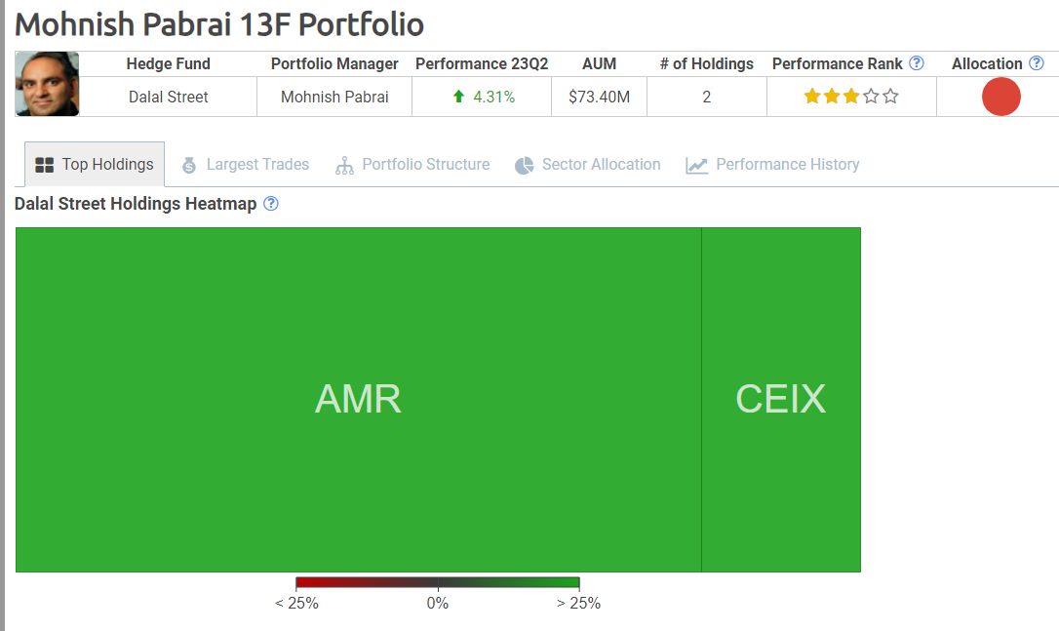Click the Mohnish Pabrai 13F Portfolio title
Image resolution: width=1059 pixels, height=631 pixels.
pyautogui.click(x=219, y=25)
